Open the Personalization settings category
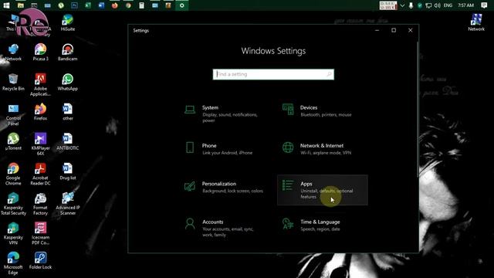Image resolution: width=494 pixels, height=278 pixels. click(225, 187)
